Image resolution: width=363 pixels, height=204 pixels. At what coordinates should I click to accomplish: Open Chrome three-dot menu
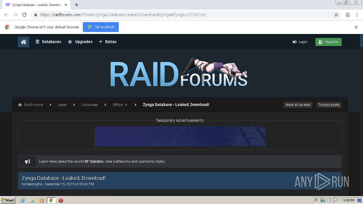click(x=357, y=15)
